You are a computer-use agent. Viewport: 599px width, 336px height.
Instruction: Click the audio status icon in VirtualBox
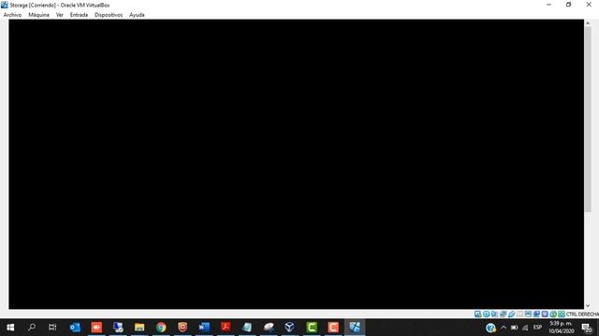point(494,314)
